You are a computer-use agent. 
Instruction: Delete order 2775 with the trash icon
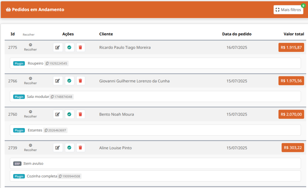coord(80,47)
